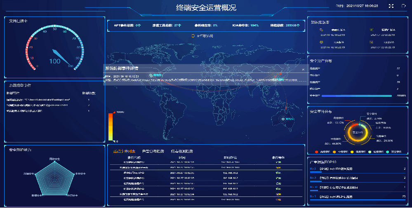Click the top-right knowledge base version icon

point(372,30)
